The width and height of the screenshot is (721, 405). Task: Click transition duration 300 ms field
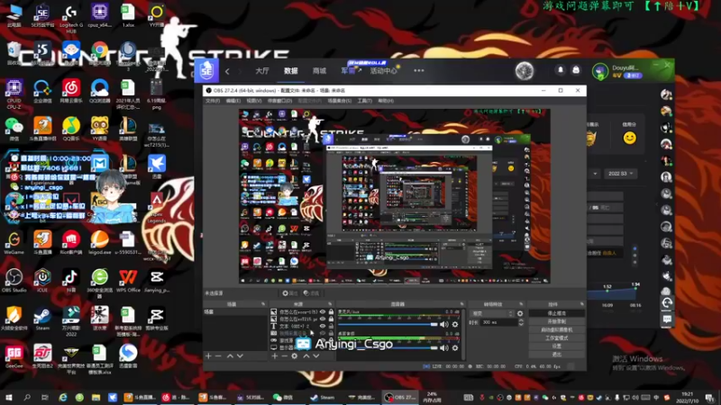498,323
